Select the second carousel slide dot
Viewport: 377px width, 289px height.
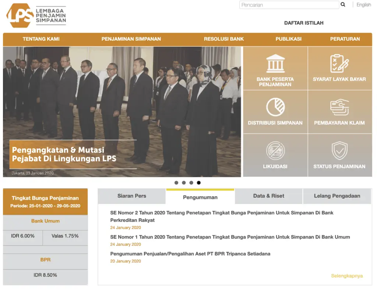184,183
